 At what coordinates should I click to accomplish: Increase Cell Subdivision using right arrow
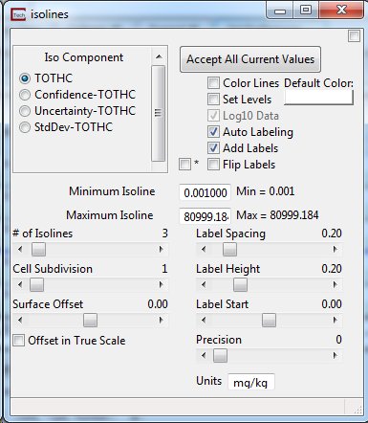pyautogui.click(x=162, y=284)
